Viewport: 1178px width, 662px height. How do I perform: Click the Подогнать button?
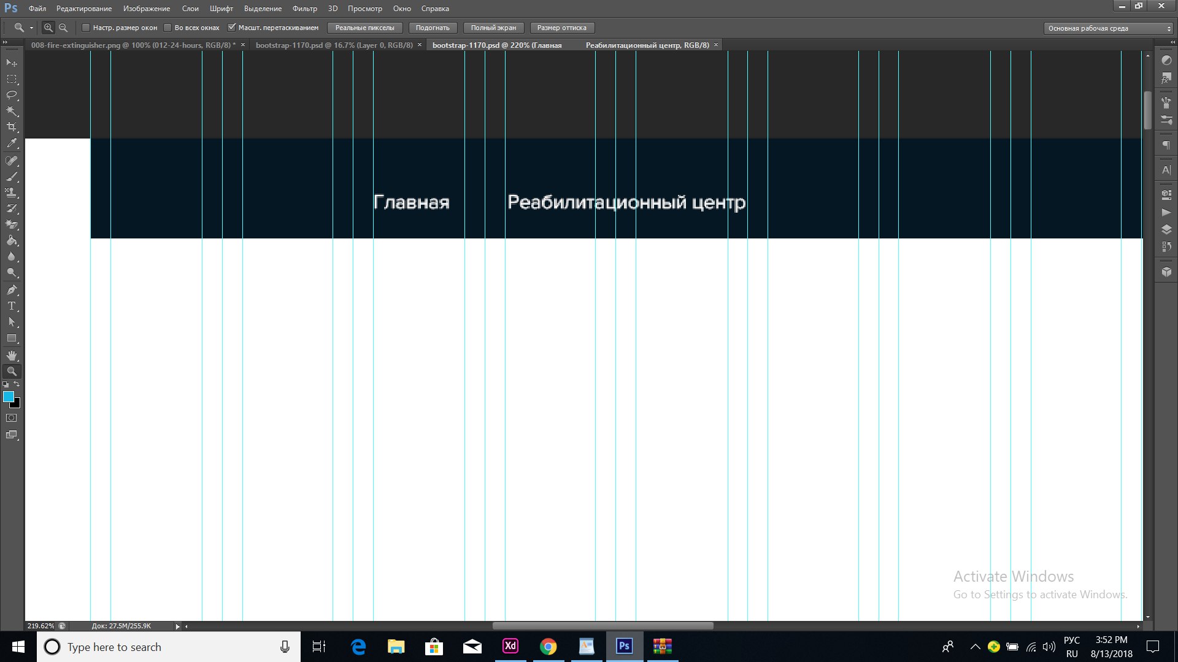point(432,28)
